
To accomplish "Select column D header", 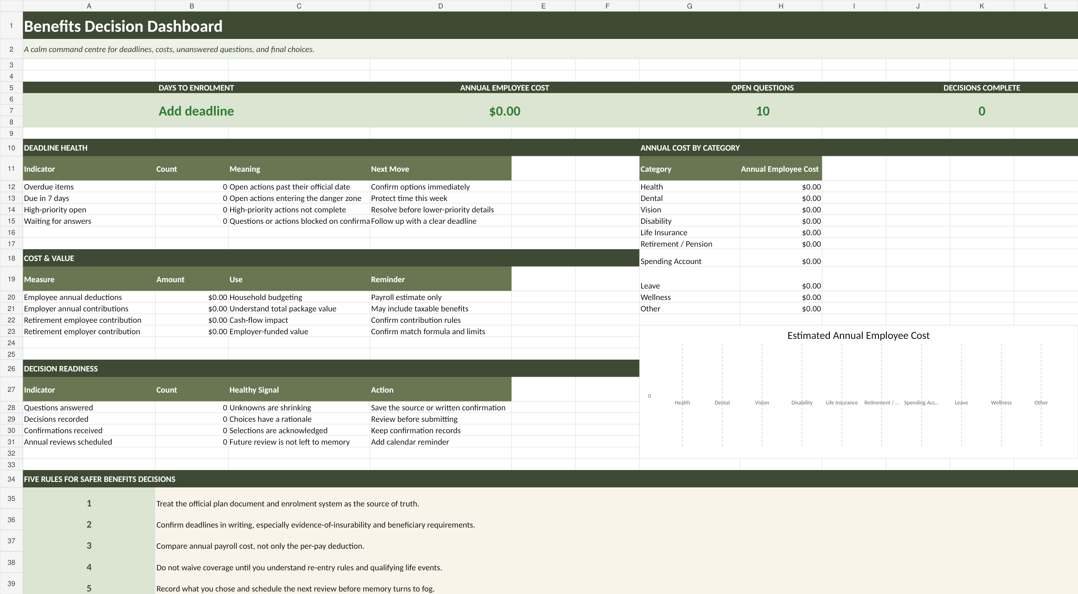I will (441, 6).
